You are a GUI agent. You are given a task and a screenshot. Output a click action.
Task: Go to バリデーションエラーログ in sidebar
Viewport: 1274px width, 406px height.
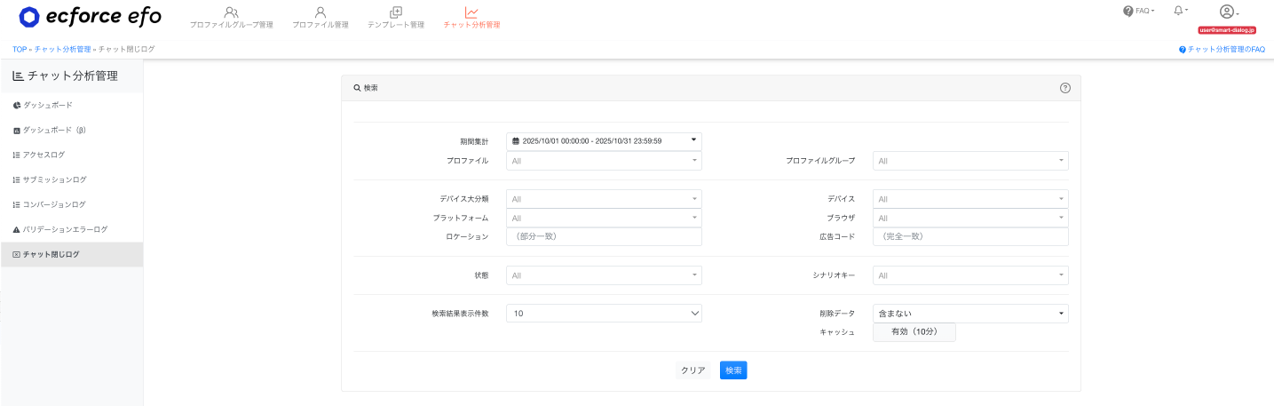click(65, 229)
